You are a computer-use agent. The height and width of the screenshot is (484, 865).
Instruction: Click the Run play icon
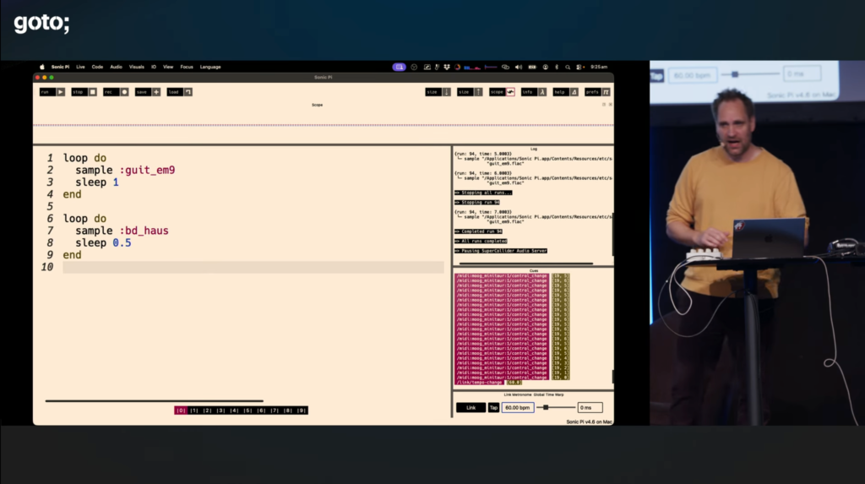point(61,92)
